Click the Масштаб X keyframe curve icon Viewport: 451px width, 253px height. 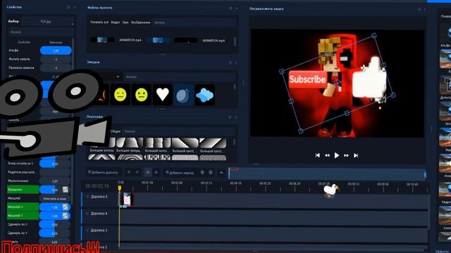tap(66, 207)
